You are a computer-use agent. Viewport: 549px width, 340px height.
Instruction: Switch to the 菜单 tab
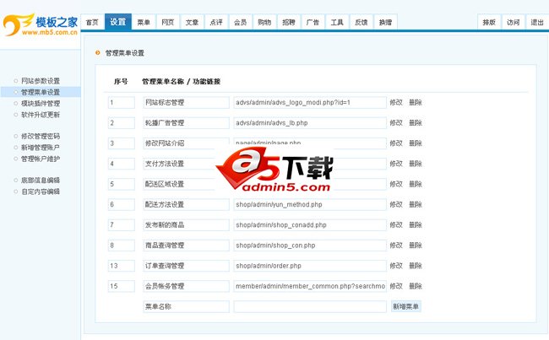(144, 23)
